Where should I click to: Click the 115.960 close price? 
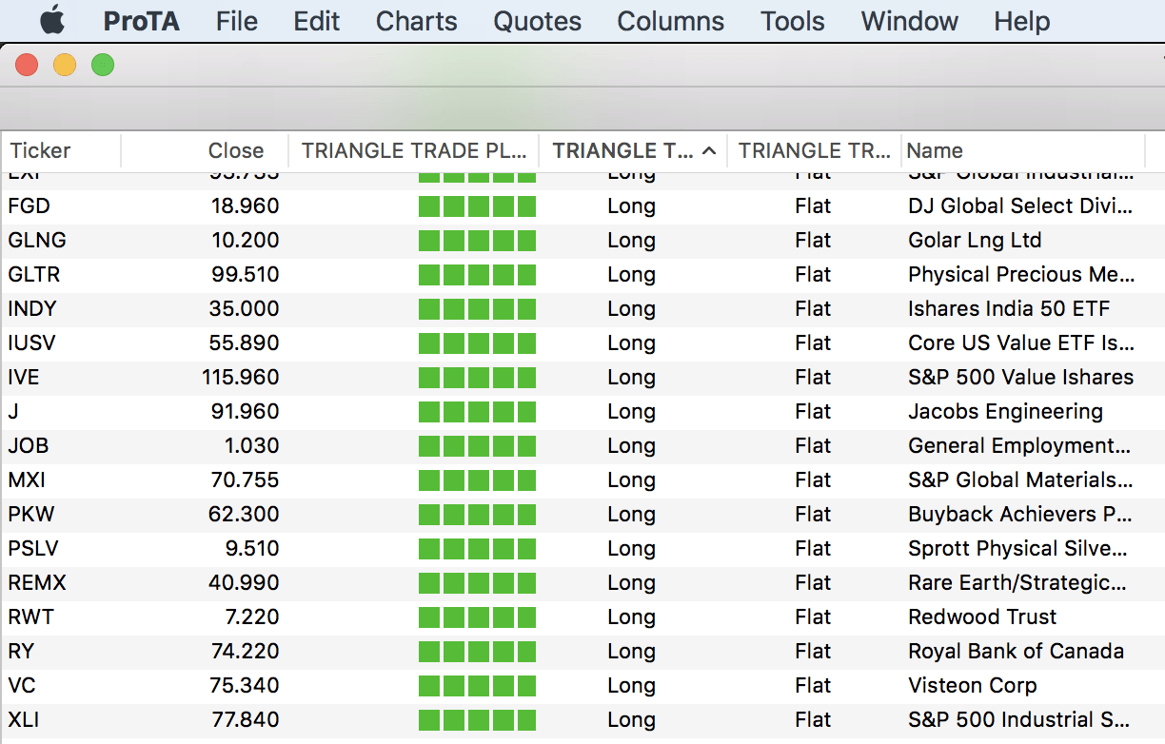[x=241, y=377]
